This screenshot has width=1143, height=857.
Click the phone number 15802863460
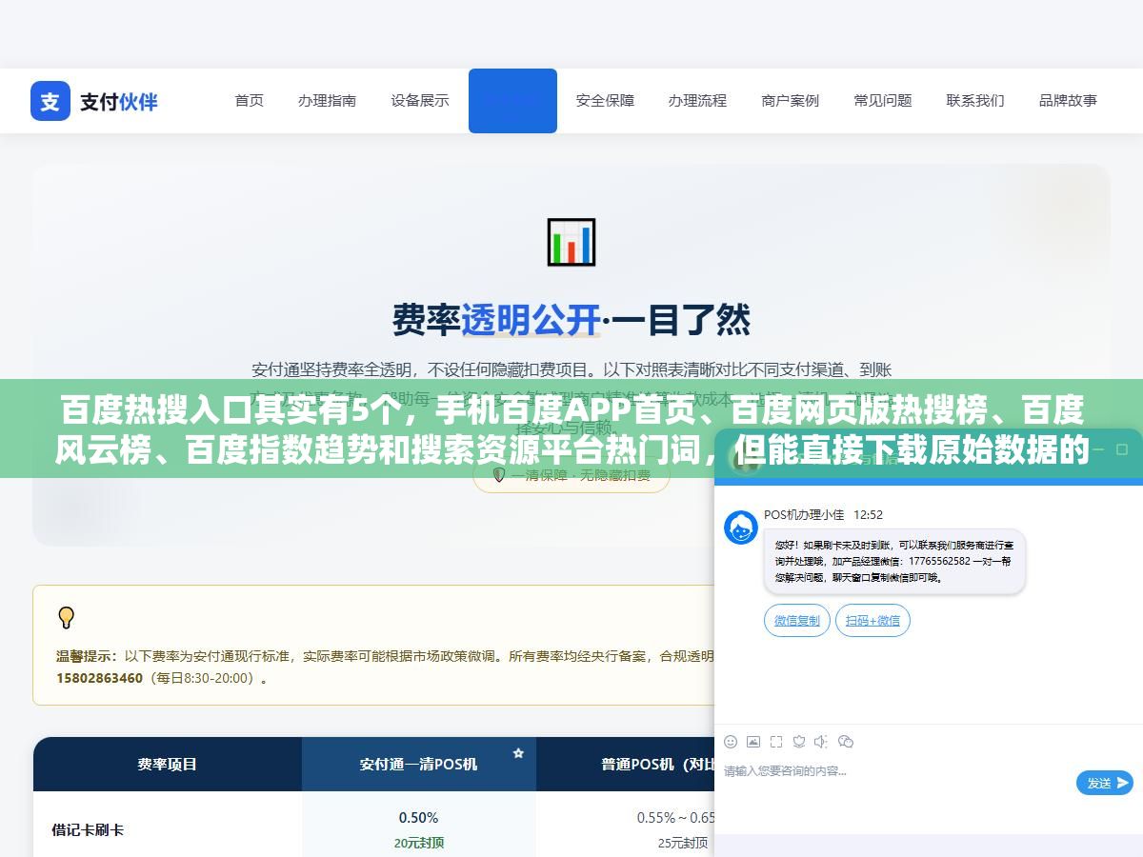(99, 678)
